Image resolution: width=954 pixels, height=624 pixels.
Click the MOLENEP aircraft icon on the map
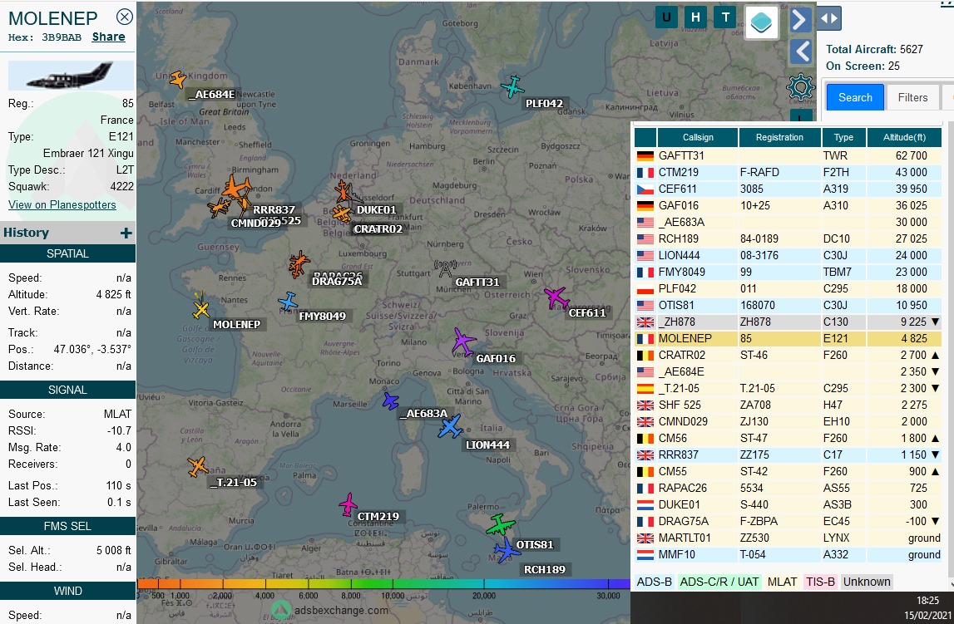[200, 310]
